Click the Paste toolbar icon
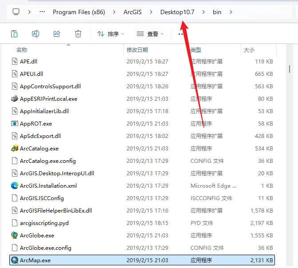 coord(14,34)
